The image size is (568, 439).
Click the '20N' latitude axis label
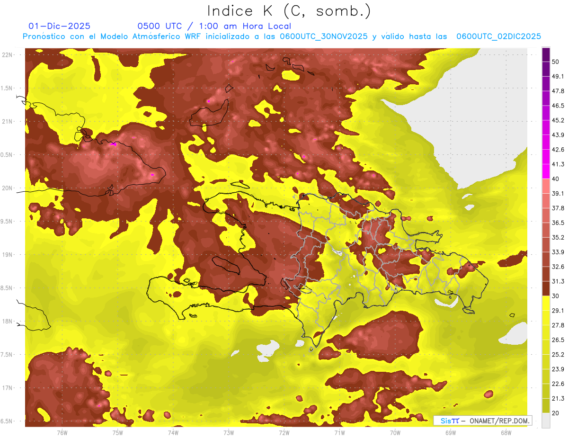point(8,188)
